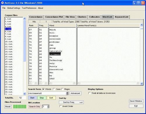Viewport: 146px width, 114px height.
Task: Click the word list scrollbar up arrow
Action: (142, 25)
